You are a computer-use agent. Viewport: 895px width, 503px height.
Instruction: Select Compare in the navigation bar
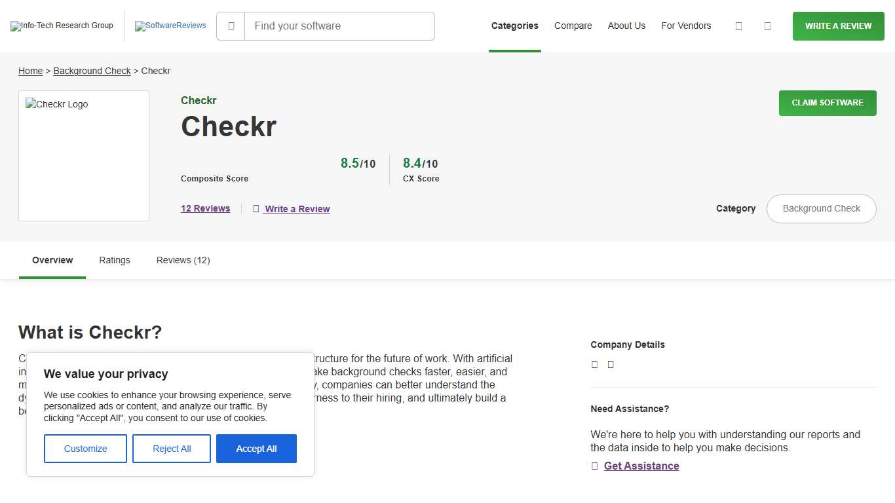(x=573, y=26)
